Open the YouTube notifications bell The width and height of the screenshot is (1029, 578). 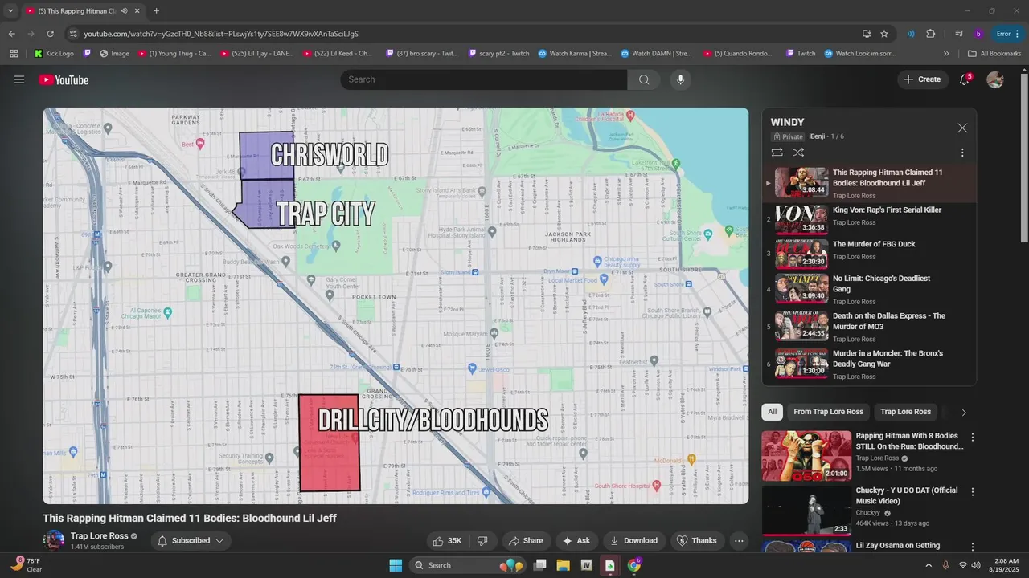965,79
